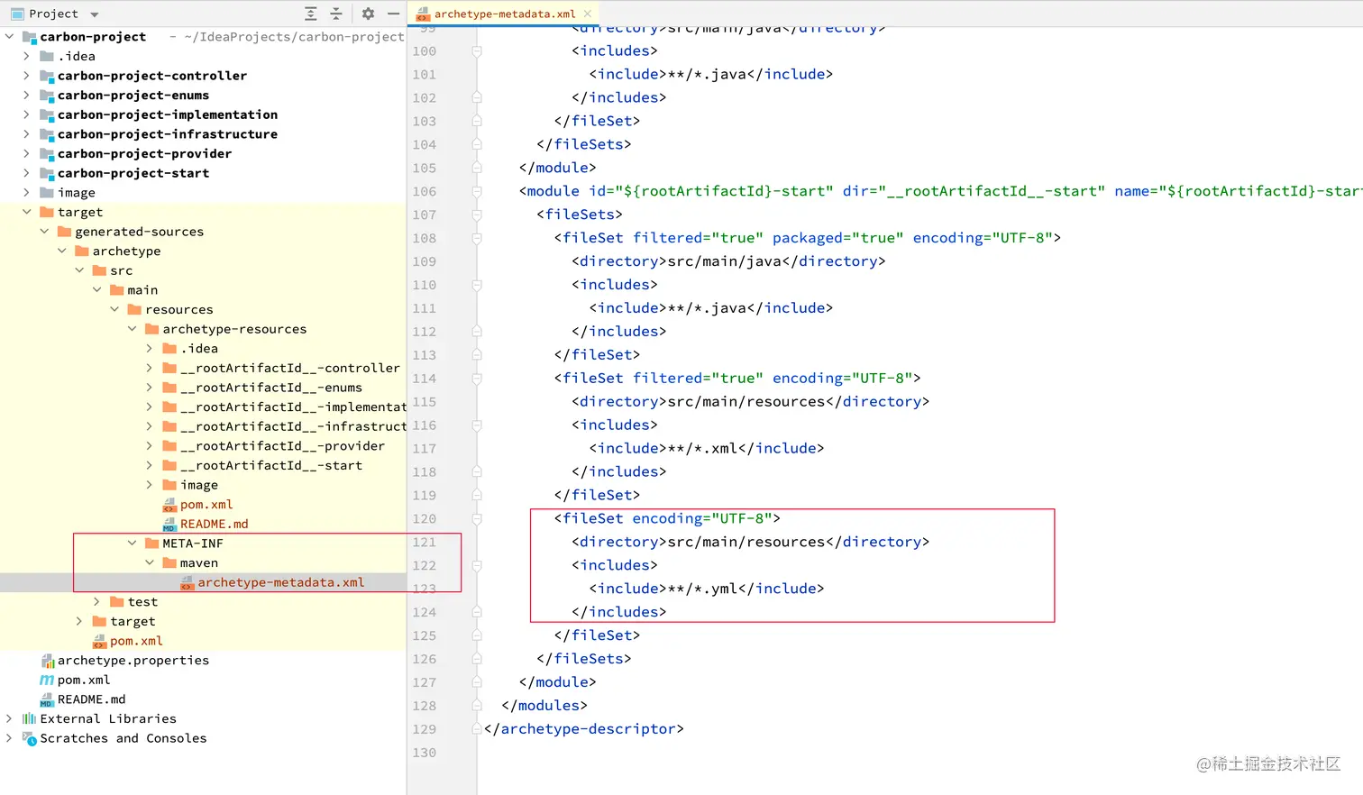Select the image folder icon under carbon-project

click(47, 193)
